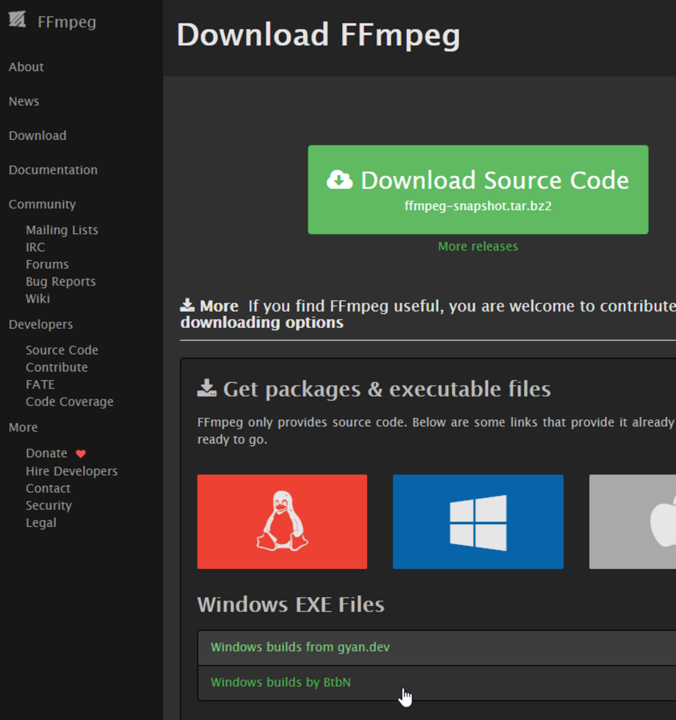Click the More downloading options heading
Screen dimensions: 676x720
click(x=262, y=314)
